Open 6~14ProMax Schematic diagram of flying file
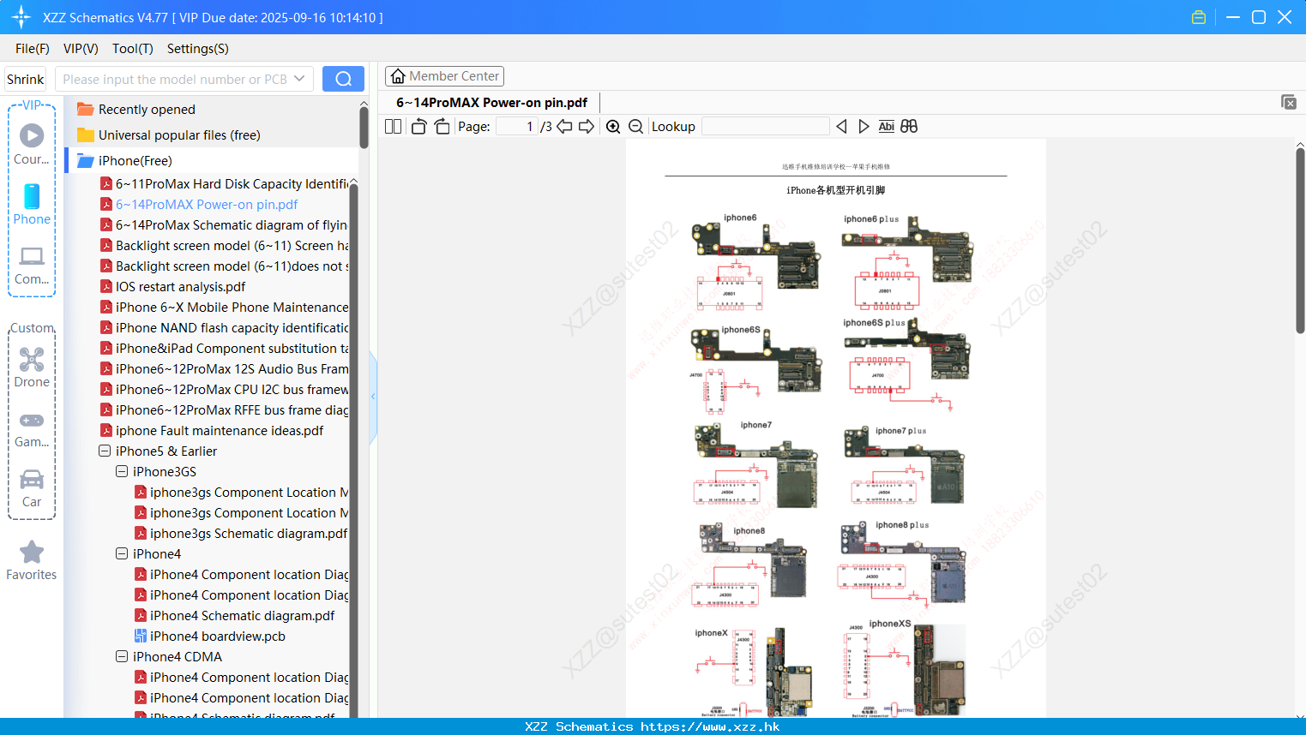 point(225,224)
